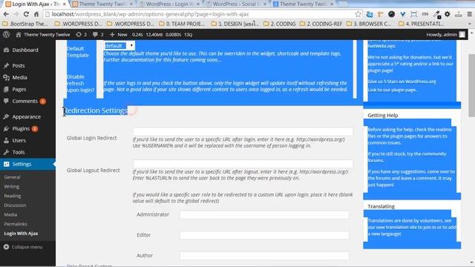Go back with the browser back arrow
This screenshot has width=475, height=267.
pos(6,14)
